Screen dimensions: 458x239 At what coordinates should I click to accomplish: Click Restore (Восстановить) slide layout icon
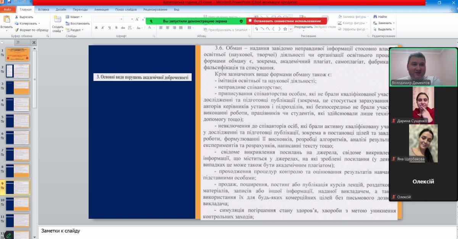coord(68,23)
